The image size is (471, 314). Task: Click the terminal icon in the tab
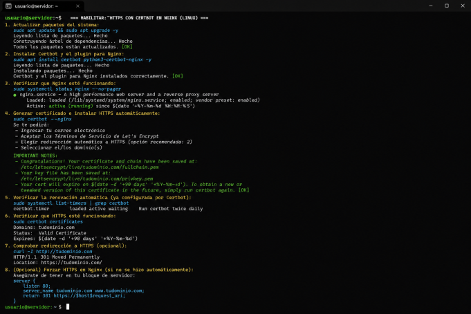[x=9, y=6]
